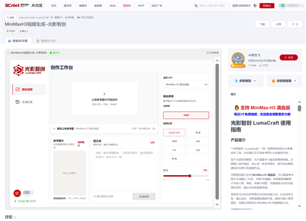Click the orange database 关联数据集 icon
This screenshot has width=306, height=221.
point(273,81)
